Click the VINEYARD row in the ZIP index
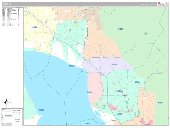Image resolution: width=170 pixels, height=128 pixels. [11, 19]
